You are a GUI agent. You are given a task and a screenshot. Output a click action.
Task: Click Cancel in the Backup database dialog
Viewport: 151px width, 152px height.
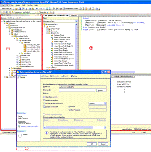tap(103, 144)
